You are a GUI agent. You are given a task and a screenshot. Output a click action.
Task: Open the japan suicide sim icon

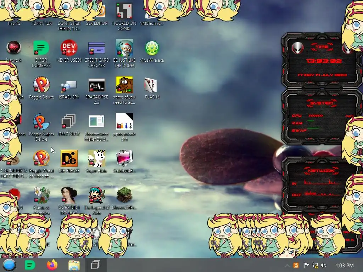tap(124, 121)
